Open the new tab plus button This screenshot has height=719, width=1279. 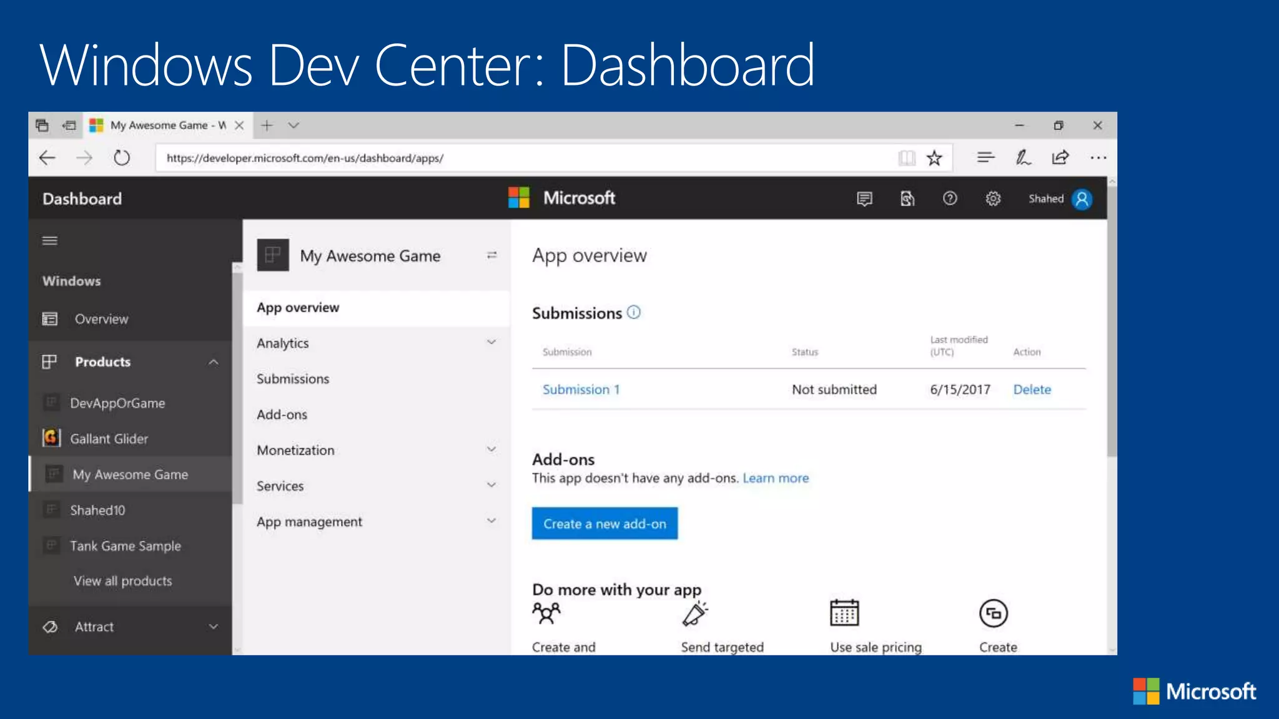[267, 125]
